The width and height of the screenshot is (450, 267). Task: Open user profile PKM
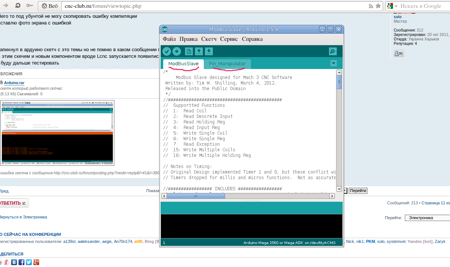click(370, 241)
